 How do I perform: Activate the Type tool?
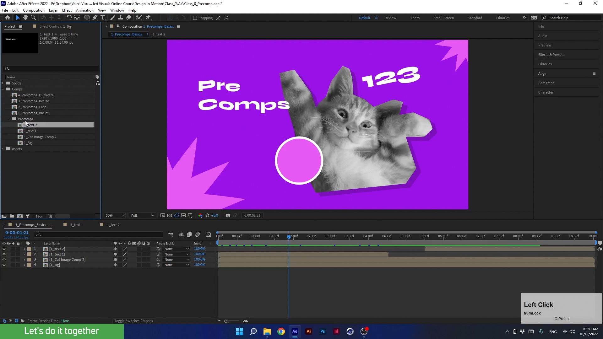[103, 18]
